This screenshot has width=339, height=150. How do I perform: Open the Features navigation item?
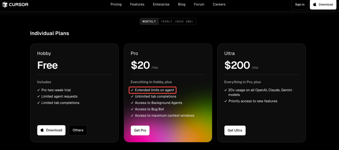[x=137, y=4]
